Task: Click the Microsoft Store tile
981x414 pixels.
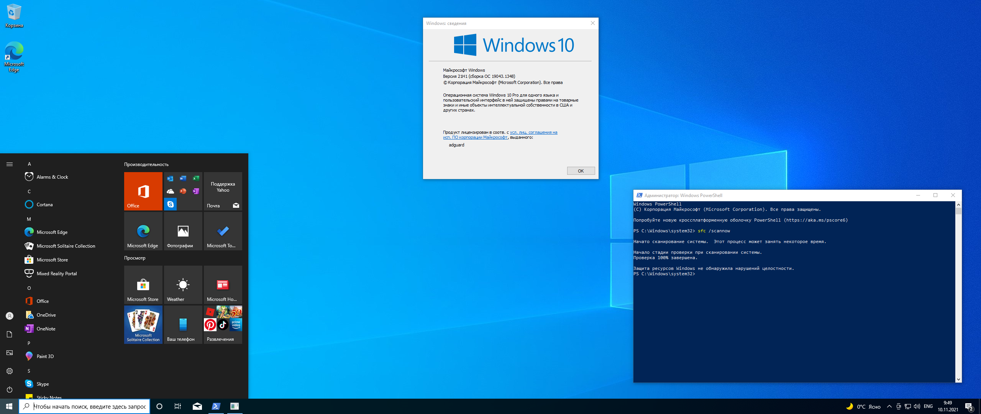Action: pos(143,285)
